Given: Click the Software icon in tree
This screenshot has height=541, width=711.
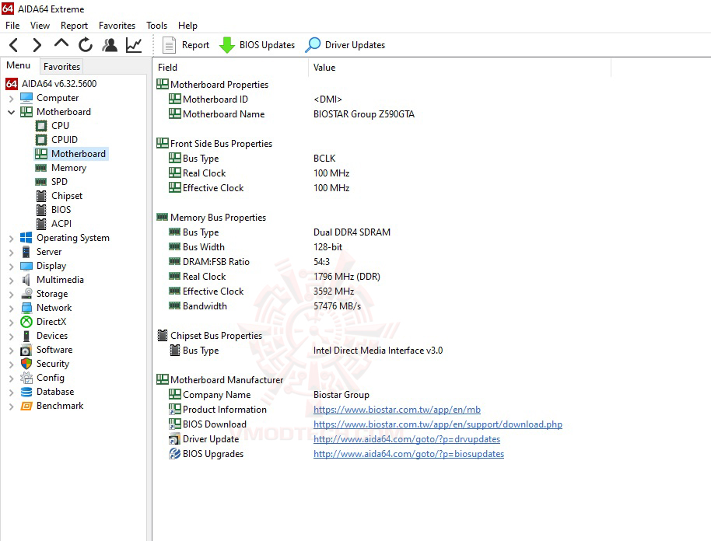Looking at the screenshot, I should tap(26, 351).
